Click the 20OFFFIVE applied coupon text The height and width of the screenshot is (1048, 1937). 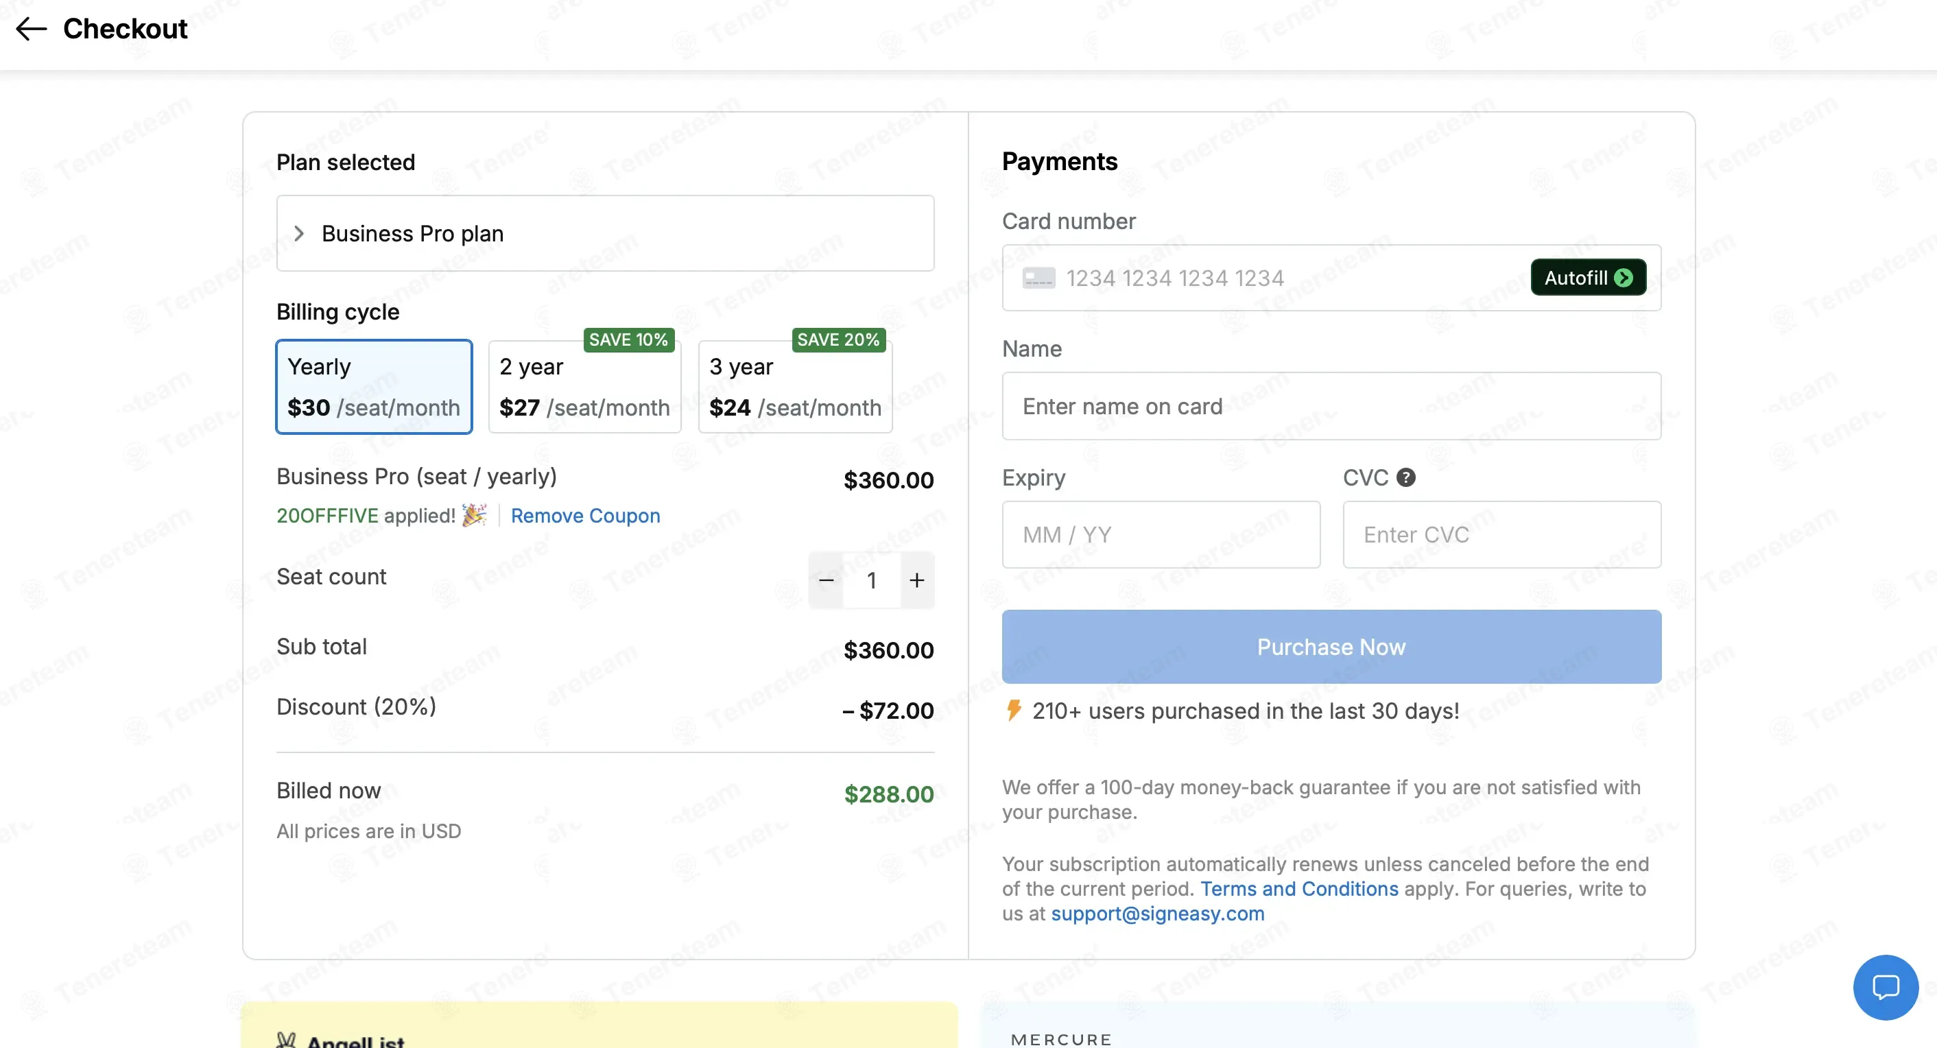(x=366, y=516)
